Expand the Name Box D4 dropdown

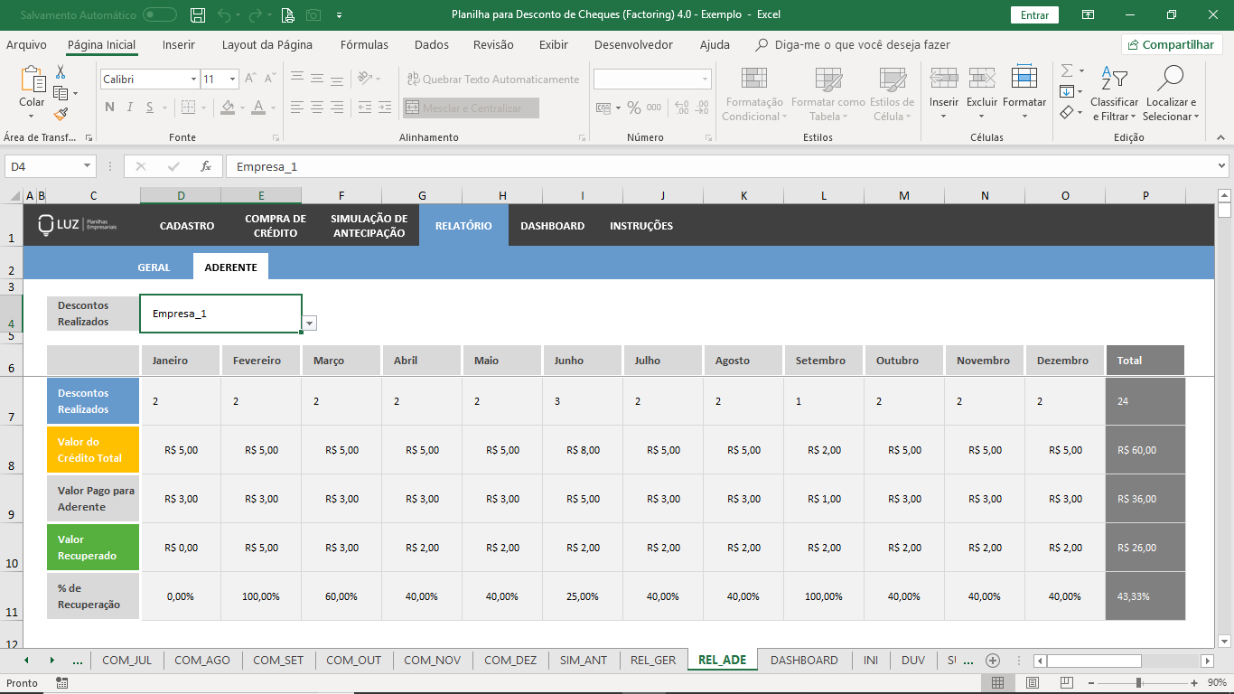coord(88,166)
